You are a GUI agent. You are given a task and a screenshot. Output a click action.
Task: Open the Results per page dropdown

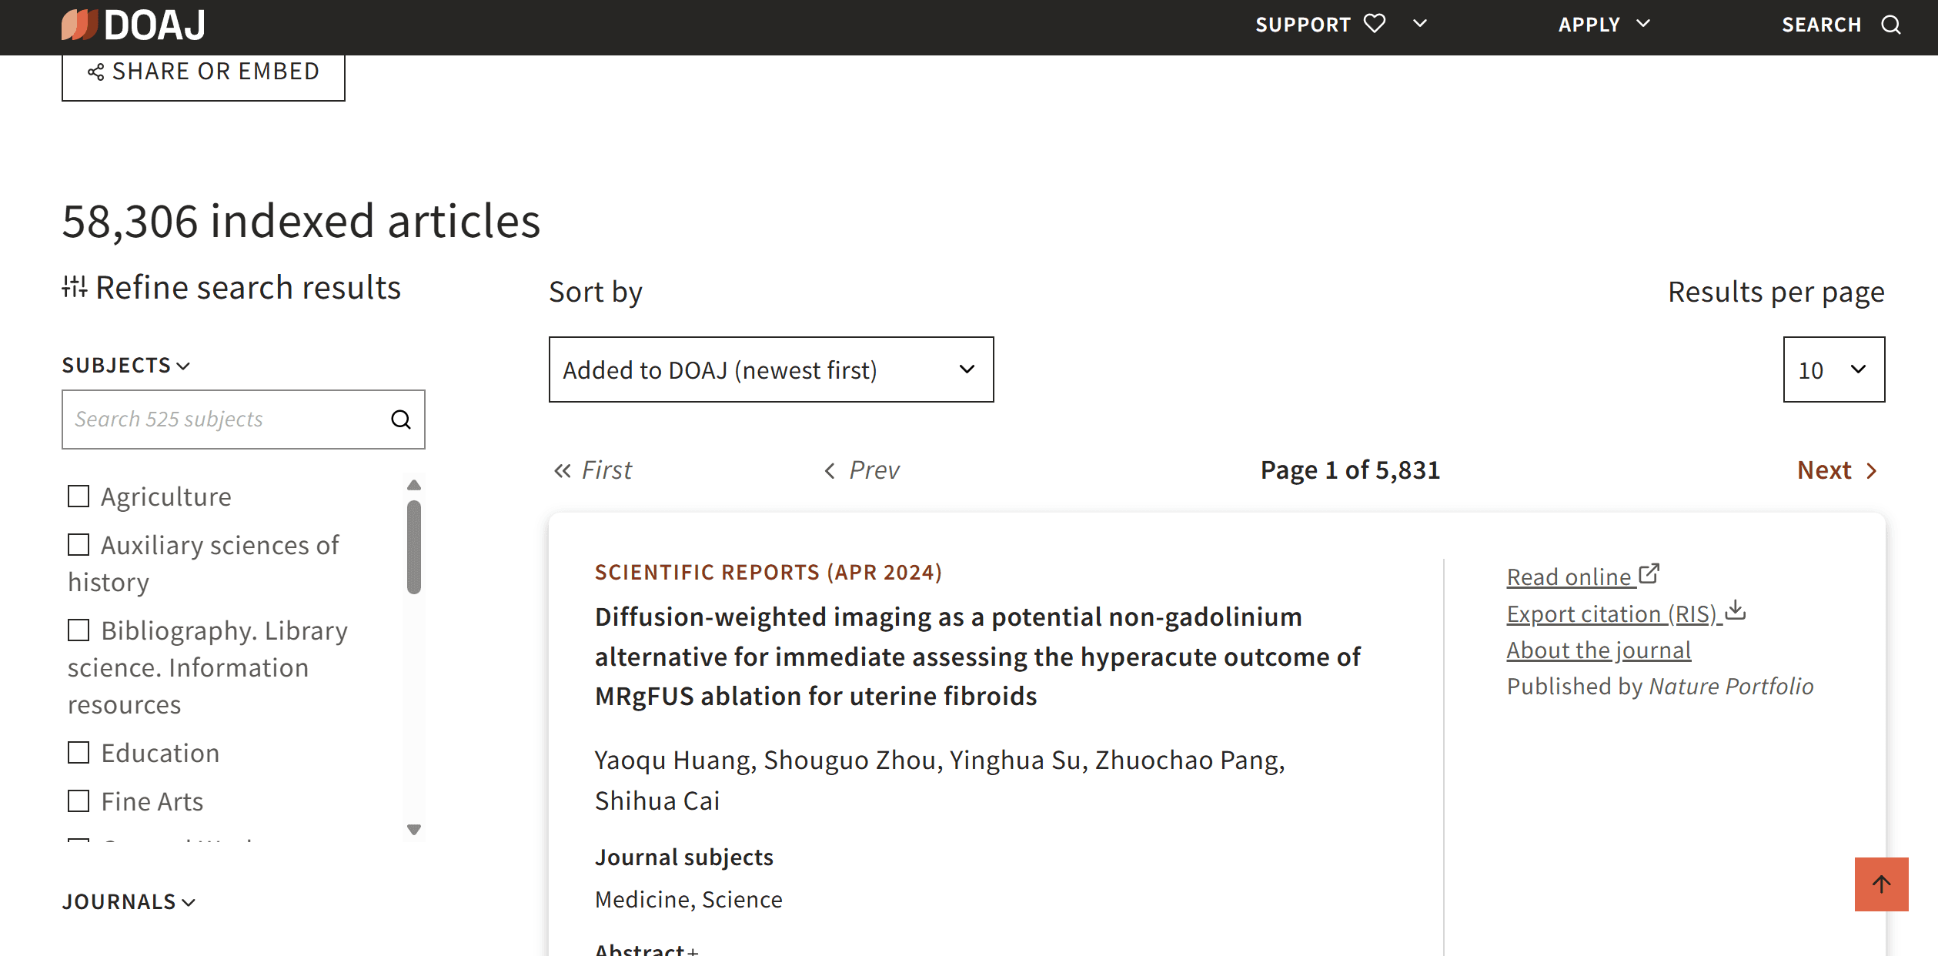point(1833,369)
